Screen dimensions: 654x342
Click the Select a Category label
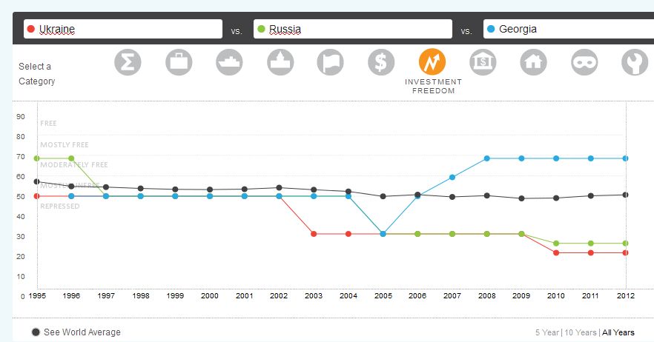point(37,74)
